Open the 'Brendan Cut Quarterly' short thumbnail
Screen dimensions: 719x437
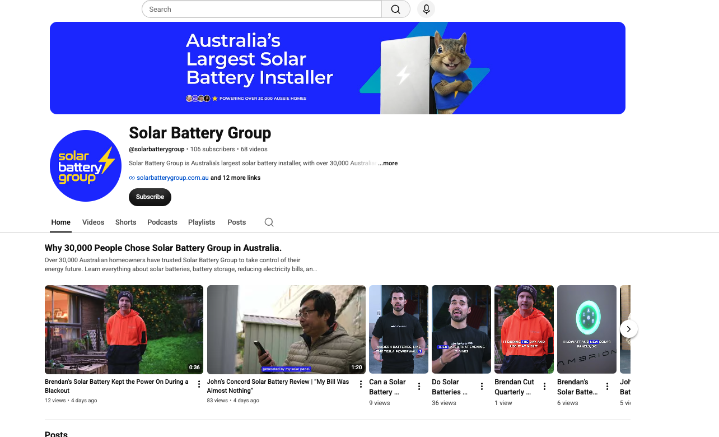coord(524,329)
